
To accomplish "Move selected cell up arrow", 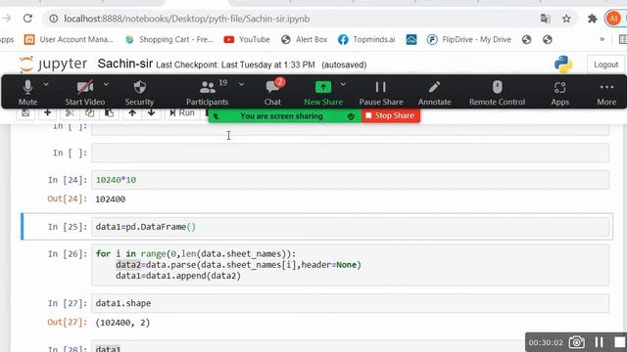I will tap(132, 113).
